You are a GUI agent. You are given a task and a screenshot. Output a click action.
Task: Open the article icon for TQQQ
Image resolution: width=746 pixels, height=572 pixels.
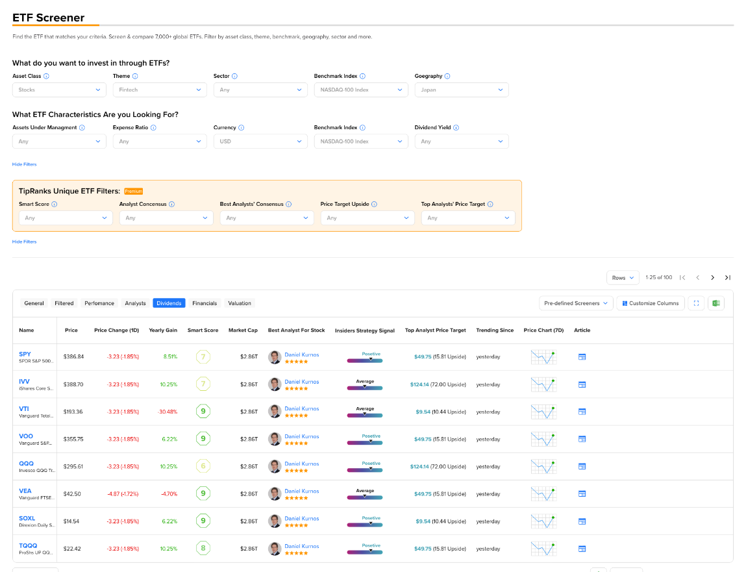[x=582, y=549]
